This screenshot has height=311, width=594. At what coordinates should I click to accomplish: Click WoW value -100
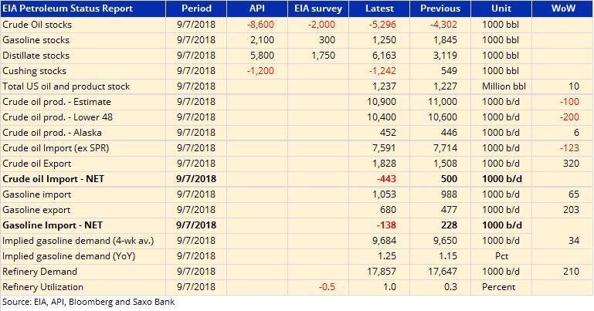[569, 102]
